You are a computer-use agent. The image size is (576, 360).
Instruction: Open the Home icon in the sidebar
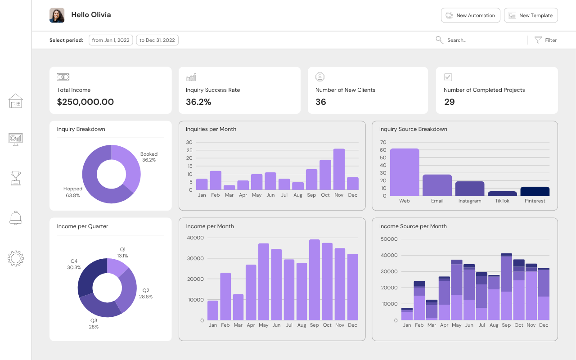[16, 101]
